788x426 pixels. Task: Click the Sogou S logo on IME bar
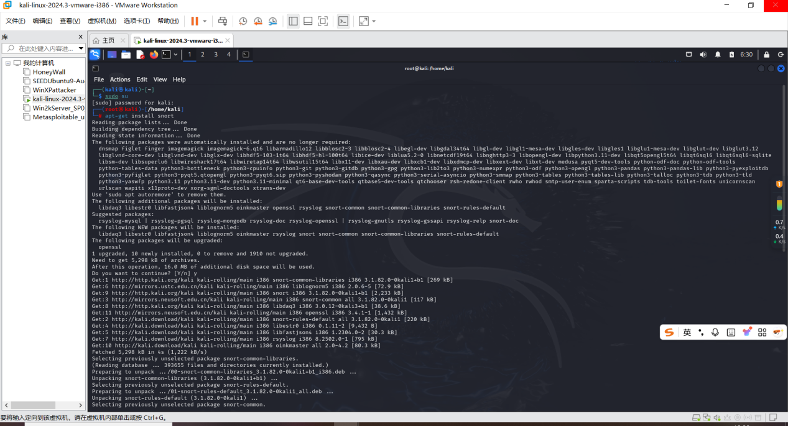(669, 332)
